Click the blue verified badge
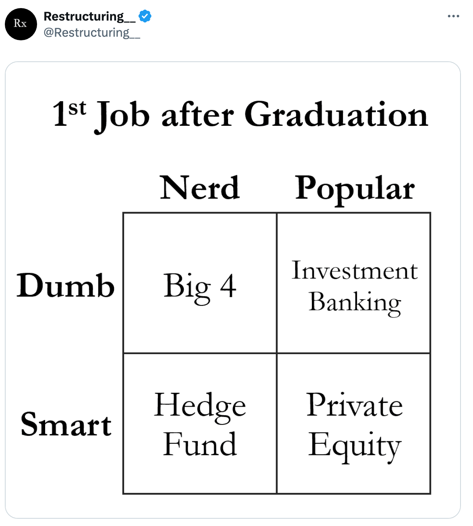 pyautogui.click(x=145, y=16)
